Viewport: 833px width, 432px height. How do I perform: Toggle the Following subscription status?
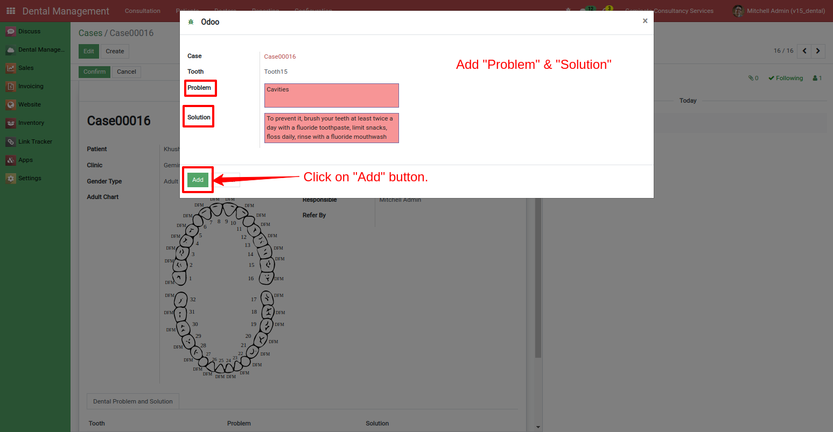(x=786, y=78)
